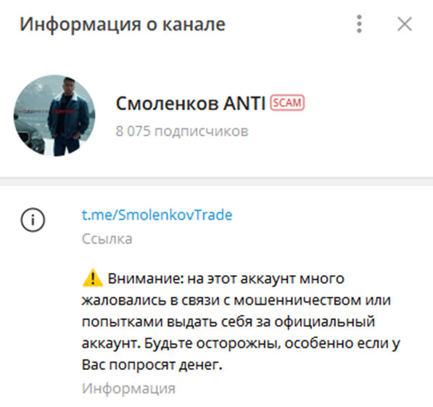Click the Ссылка label under link
The width and height of the screenshot is (433, 407).
tap(107, 239)
